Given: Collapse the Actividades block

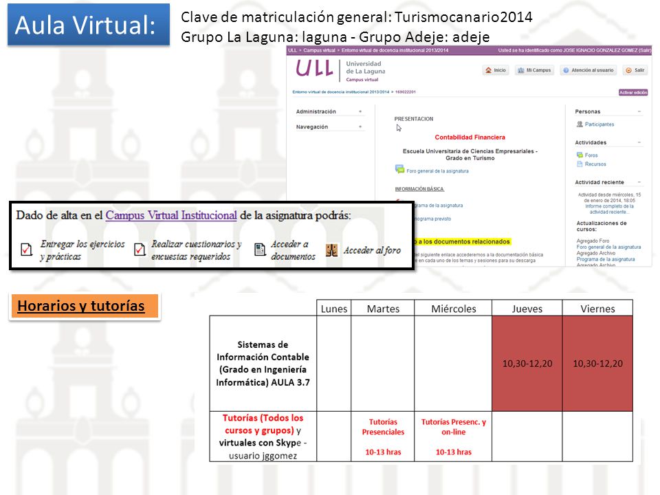Looking at the screenshot, I should click(x=639, y=142).
